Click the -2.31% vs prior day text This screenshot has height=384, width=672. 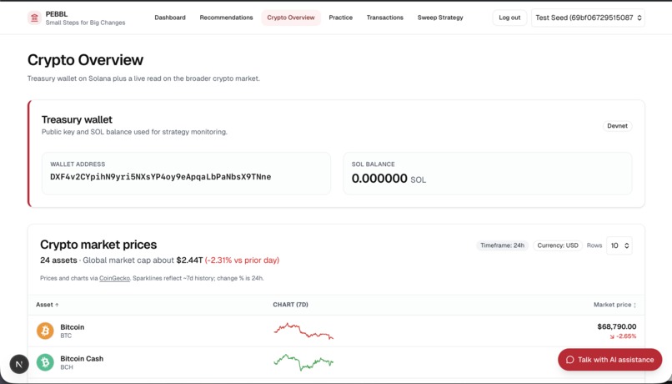point(242,260)
